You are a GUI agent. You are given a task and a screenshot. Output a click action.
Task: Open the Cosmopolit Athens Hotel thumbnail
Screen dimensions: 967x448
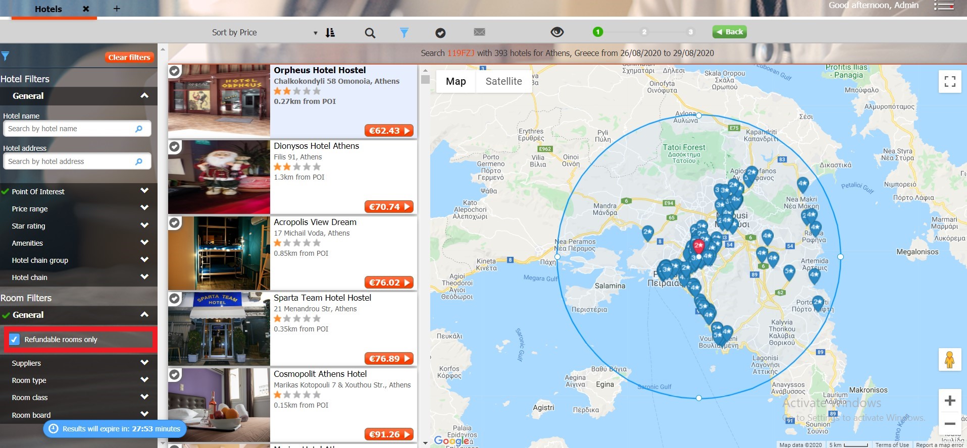click(219, 405)
